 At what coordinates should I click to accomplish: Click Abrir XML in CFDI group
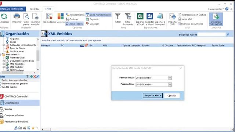pyautogui.click(x=185, y=19)
